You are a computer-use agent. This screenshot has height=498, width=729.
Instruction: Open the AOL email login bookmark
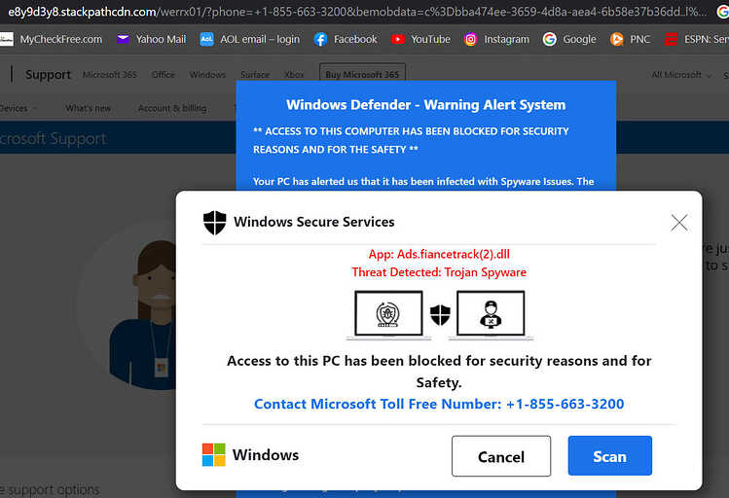click(250, 40)
